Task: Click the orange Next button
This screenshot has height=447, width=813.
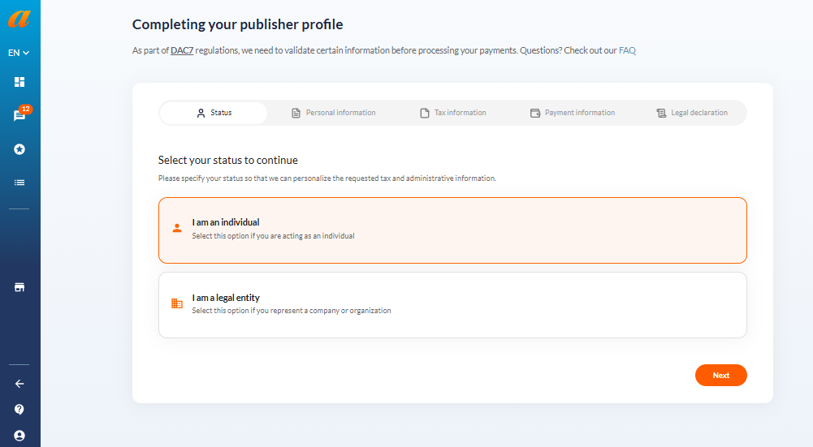Action: (720, 375)
